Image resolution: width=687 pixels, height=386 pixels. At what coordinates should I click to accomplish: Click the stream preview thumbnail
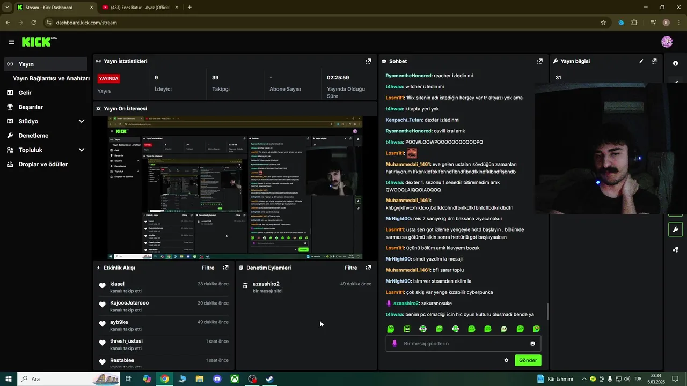[x=235, y=188]
